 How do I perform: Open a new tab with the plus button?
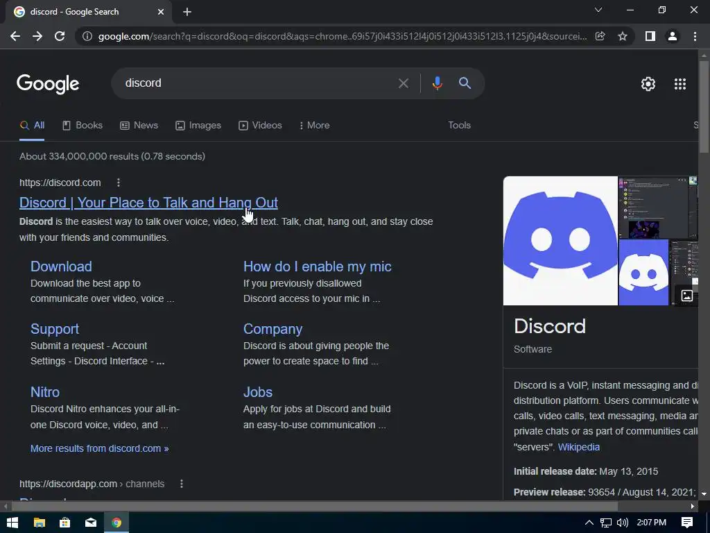coord(187,12)
